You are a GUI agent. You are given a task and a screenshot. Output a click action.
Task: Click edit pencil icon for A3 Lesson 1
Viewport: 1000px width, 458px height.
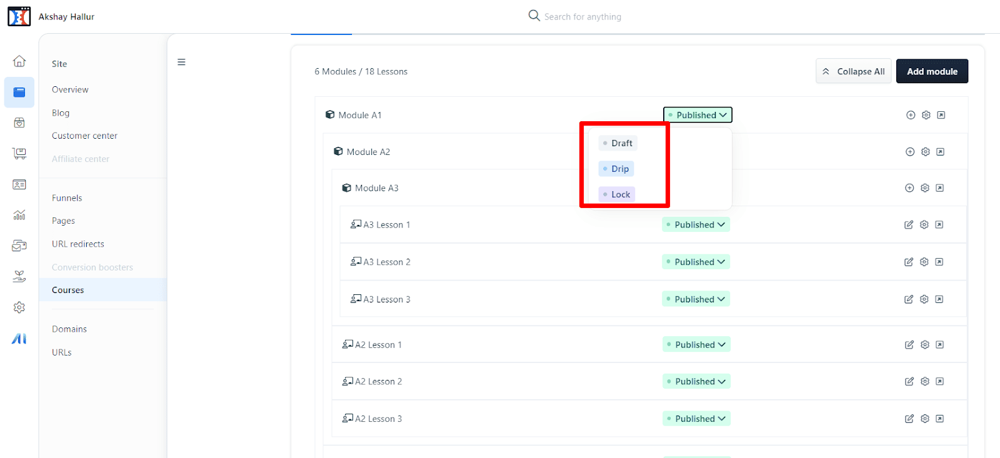point(909,225)
